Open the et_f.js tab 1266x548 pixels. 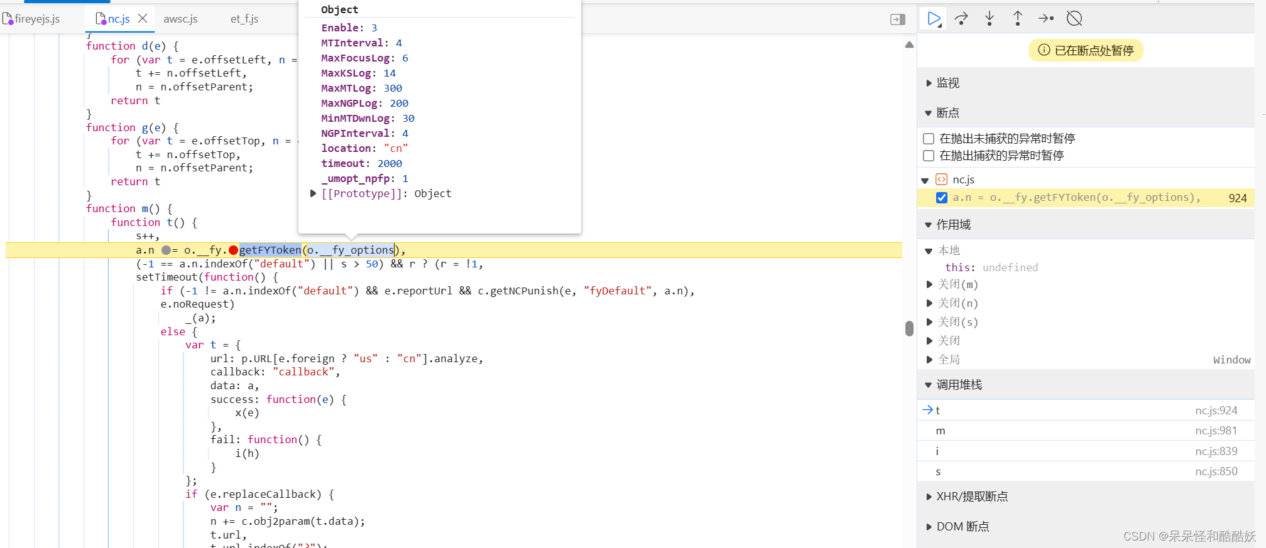point(244,19)
